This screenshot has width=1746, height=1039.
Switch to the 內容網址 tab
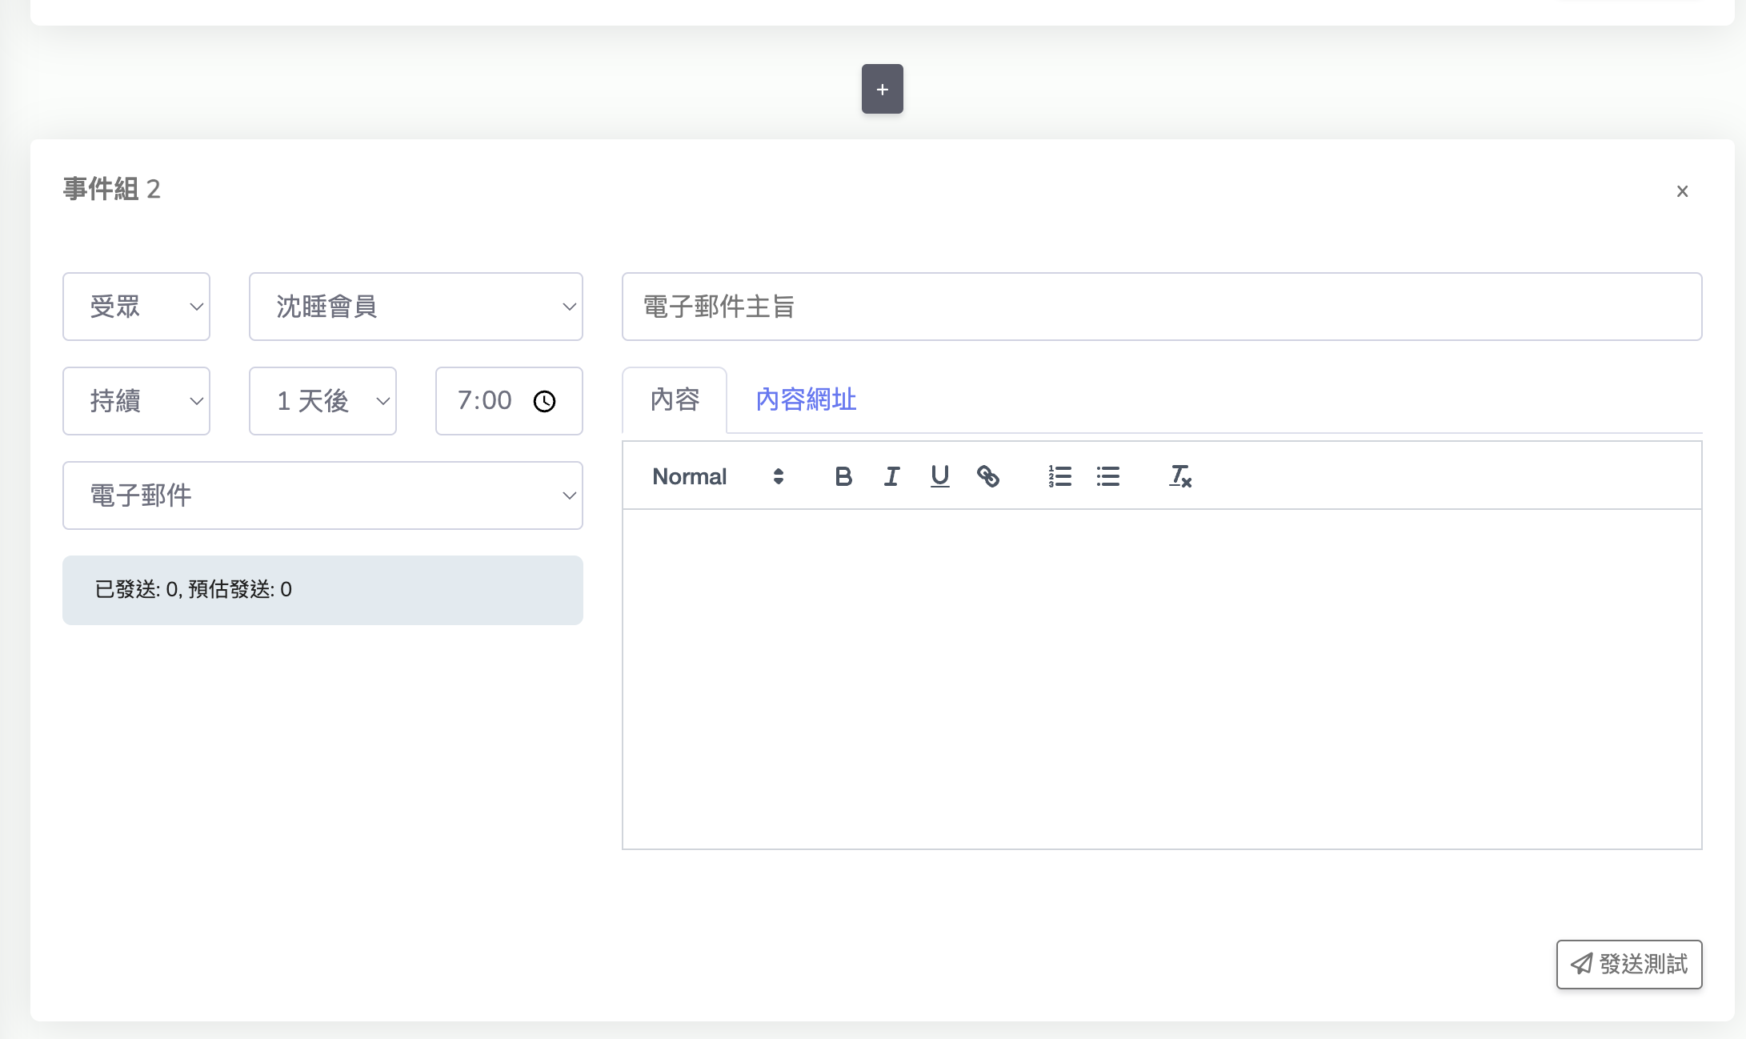806,399
